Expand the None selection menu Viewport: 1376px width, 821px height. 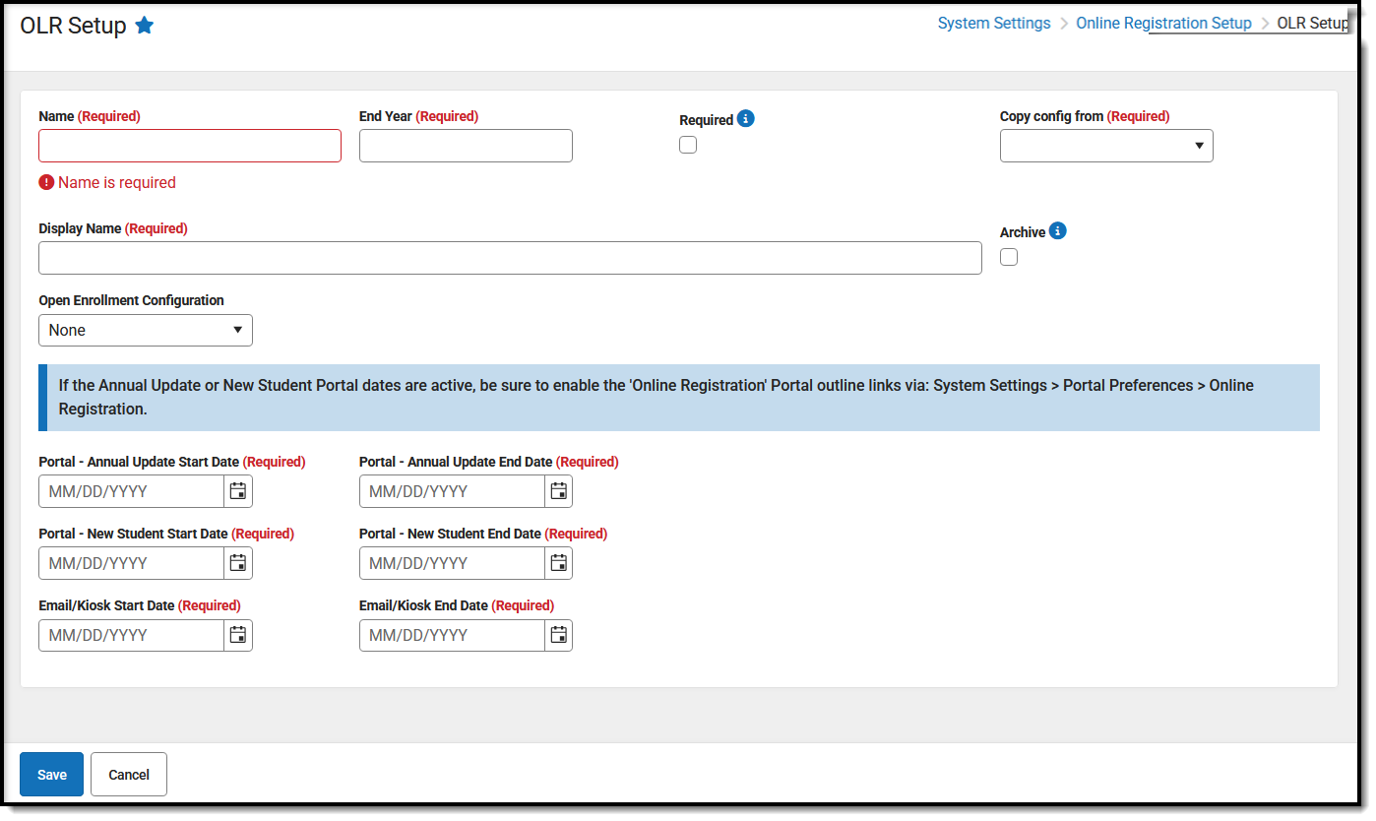(145, 330)
